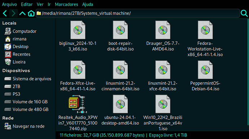Select the Drauger_OS-7.7-AMD64.iso disc icon
249x139 pixels.
click(163, 30)
